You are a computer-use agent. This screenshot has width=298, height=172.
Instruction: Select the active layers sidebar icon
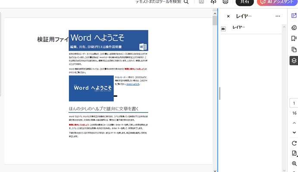point(294,61)
